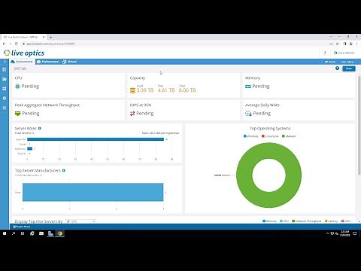361x271 pixels.
Task: Open the More menu in blue bar
Action: [347, 62]
